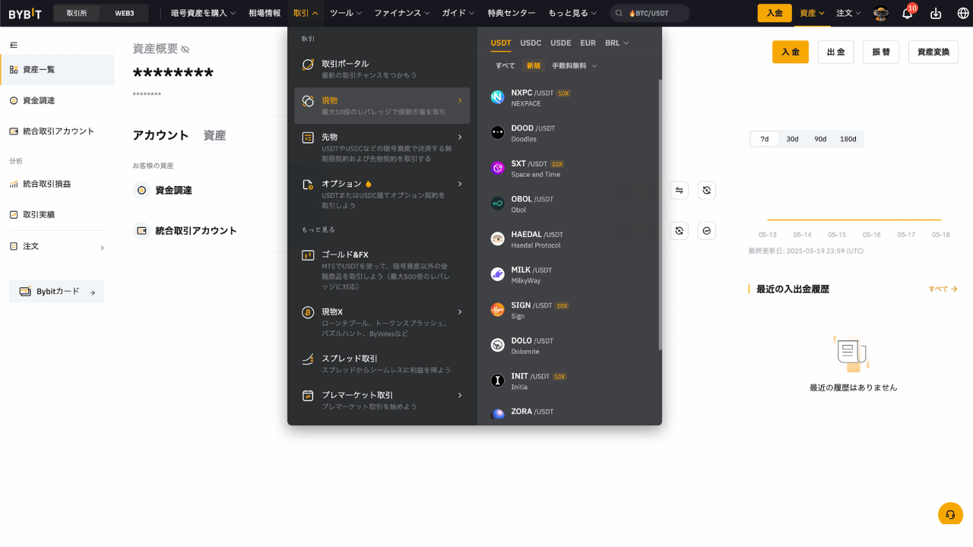Open the notifications bell icon

[x=907, y=13]
